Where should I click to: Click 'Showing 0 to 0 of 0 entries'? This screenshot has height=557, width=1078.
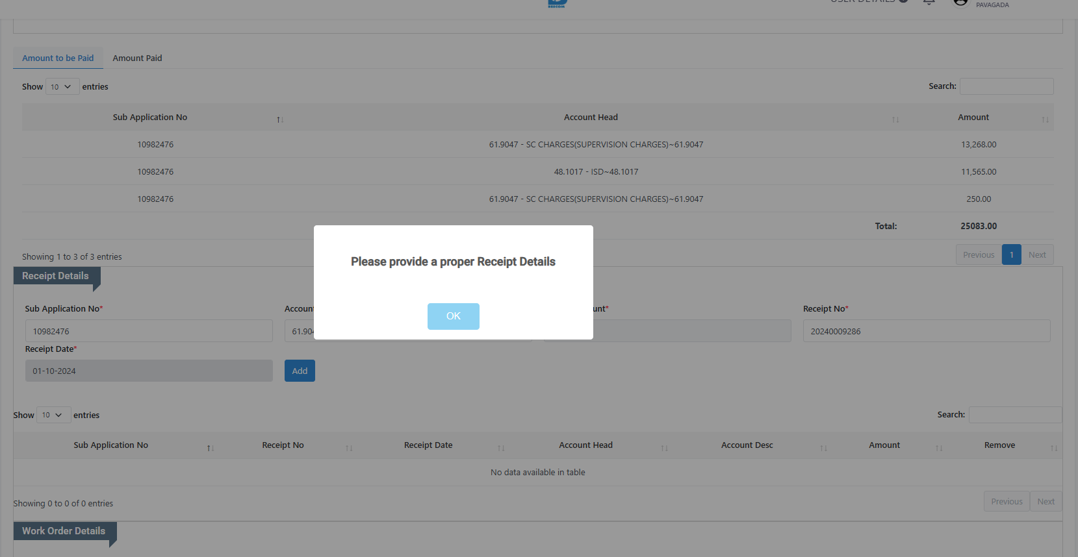63,504
